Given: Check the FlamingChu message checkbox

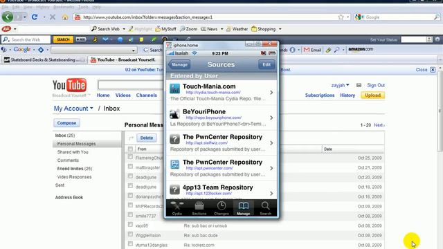Looking at the screenshot, I should [x=130, y=157].
